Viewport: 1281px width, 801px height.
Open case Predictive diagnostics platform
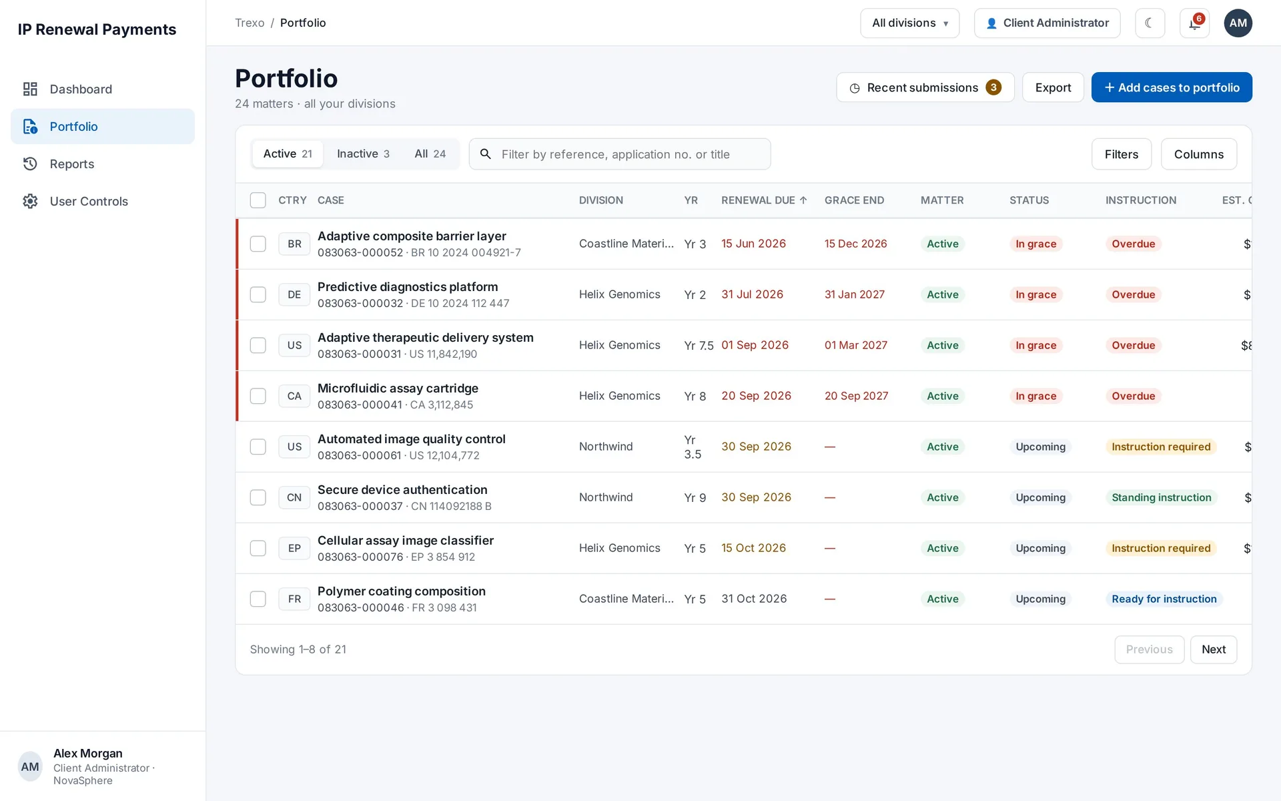[408, 287]
